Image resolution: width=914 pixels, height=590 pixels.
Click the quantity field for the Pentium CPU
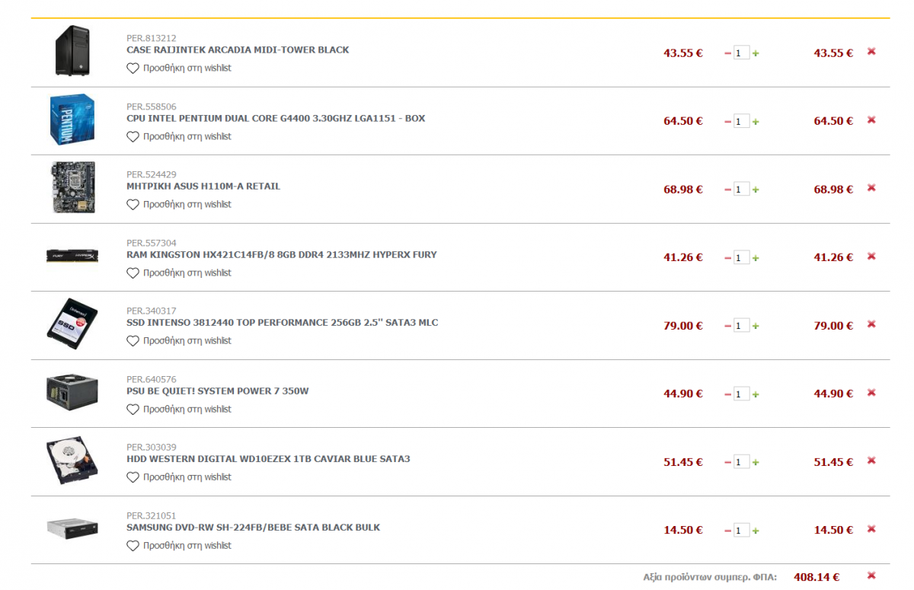click(x=742, y=122)
